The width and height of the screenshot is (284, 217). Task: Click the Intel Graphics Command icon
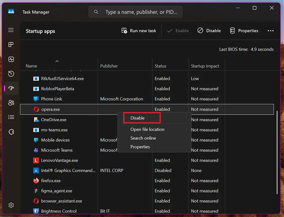36,171
